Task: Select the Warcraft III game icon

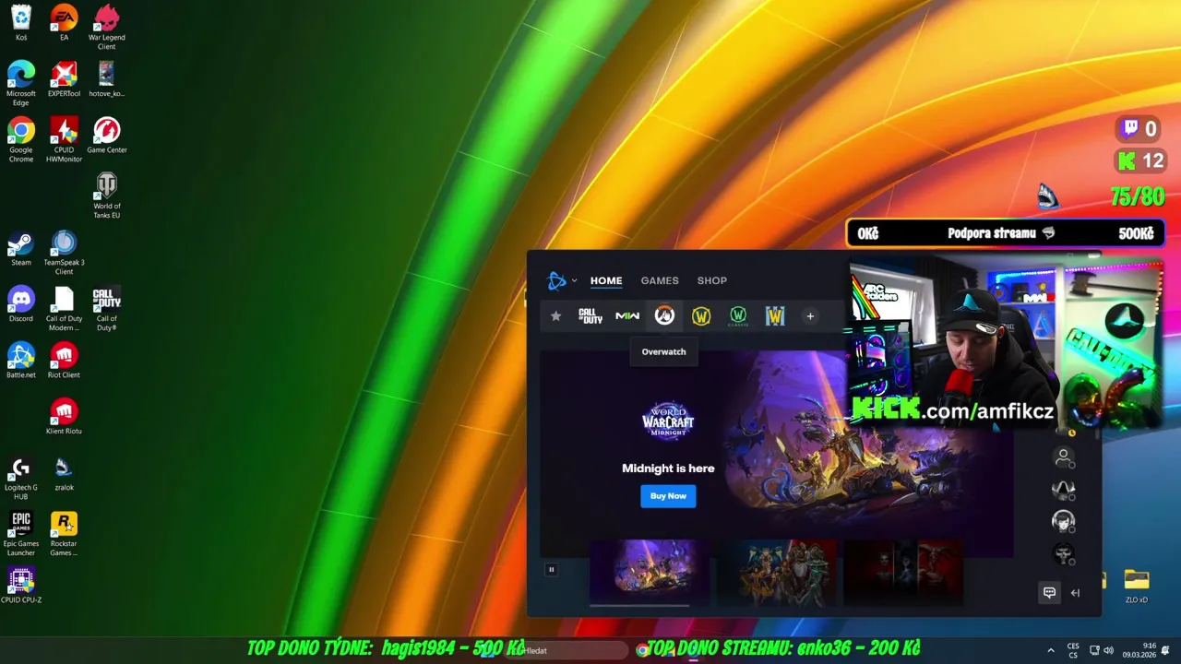Action: pos(775,316)
